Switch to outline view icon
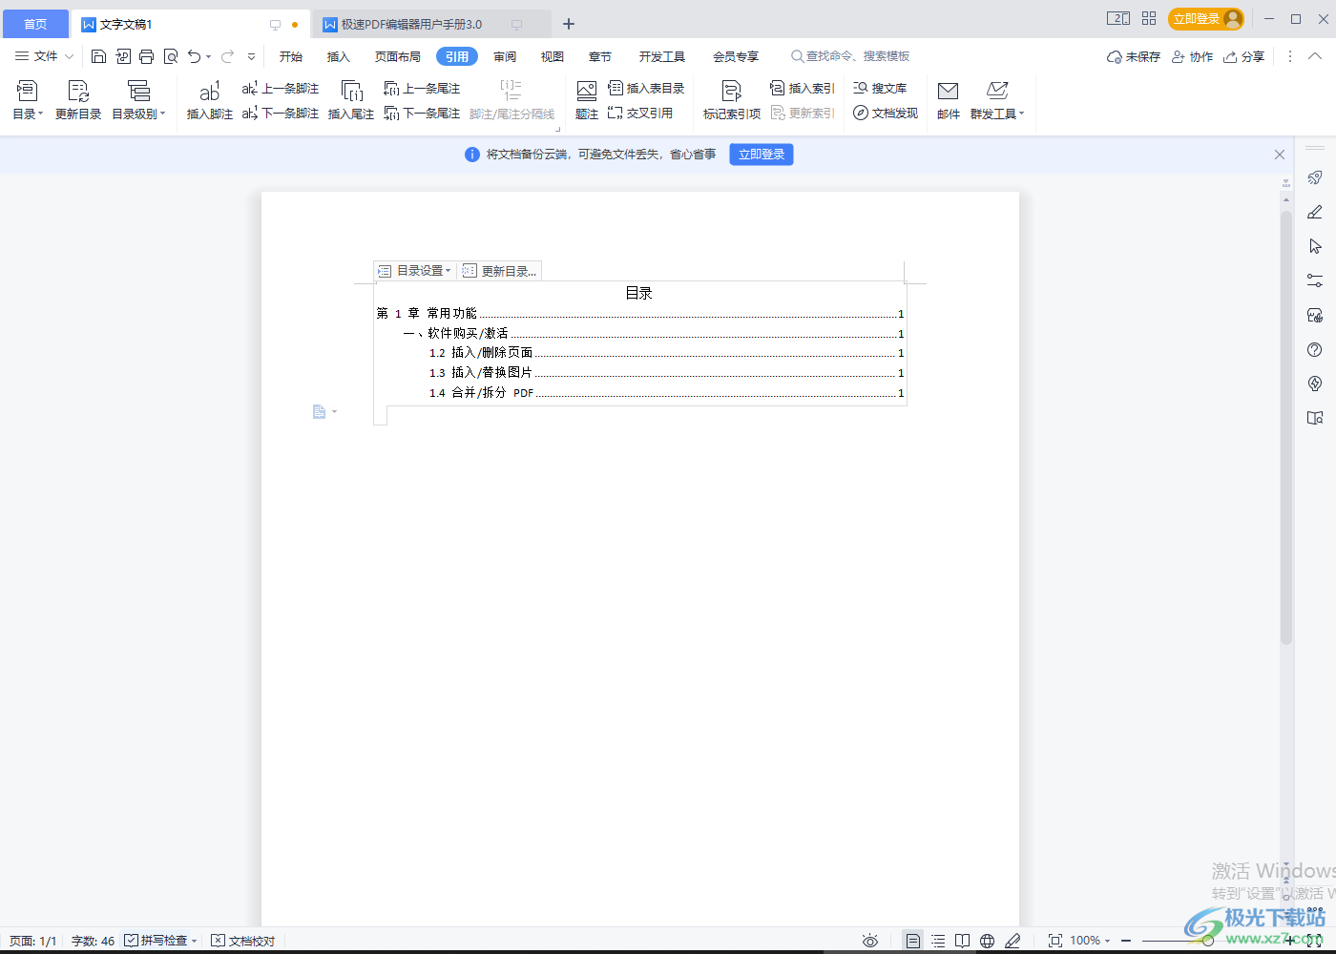 (938, 941)
